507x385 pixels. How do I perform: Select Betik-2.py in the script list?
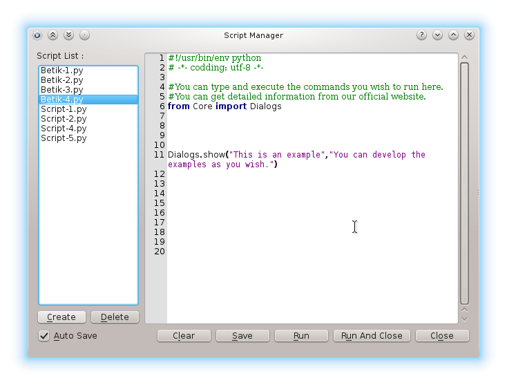coord(88,80)
